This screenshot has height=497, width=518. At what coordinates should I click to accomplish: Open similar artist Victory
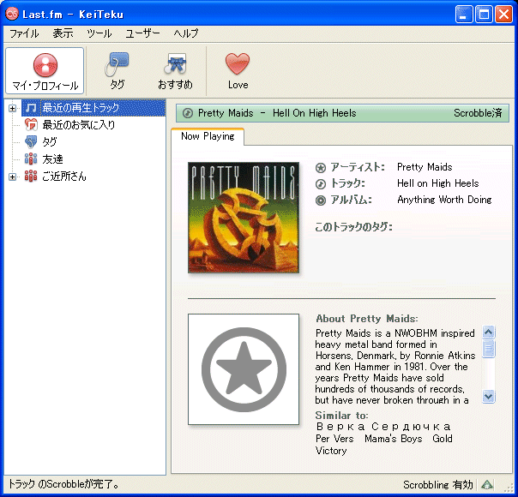[331, 451]
